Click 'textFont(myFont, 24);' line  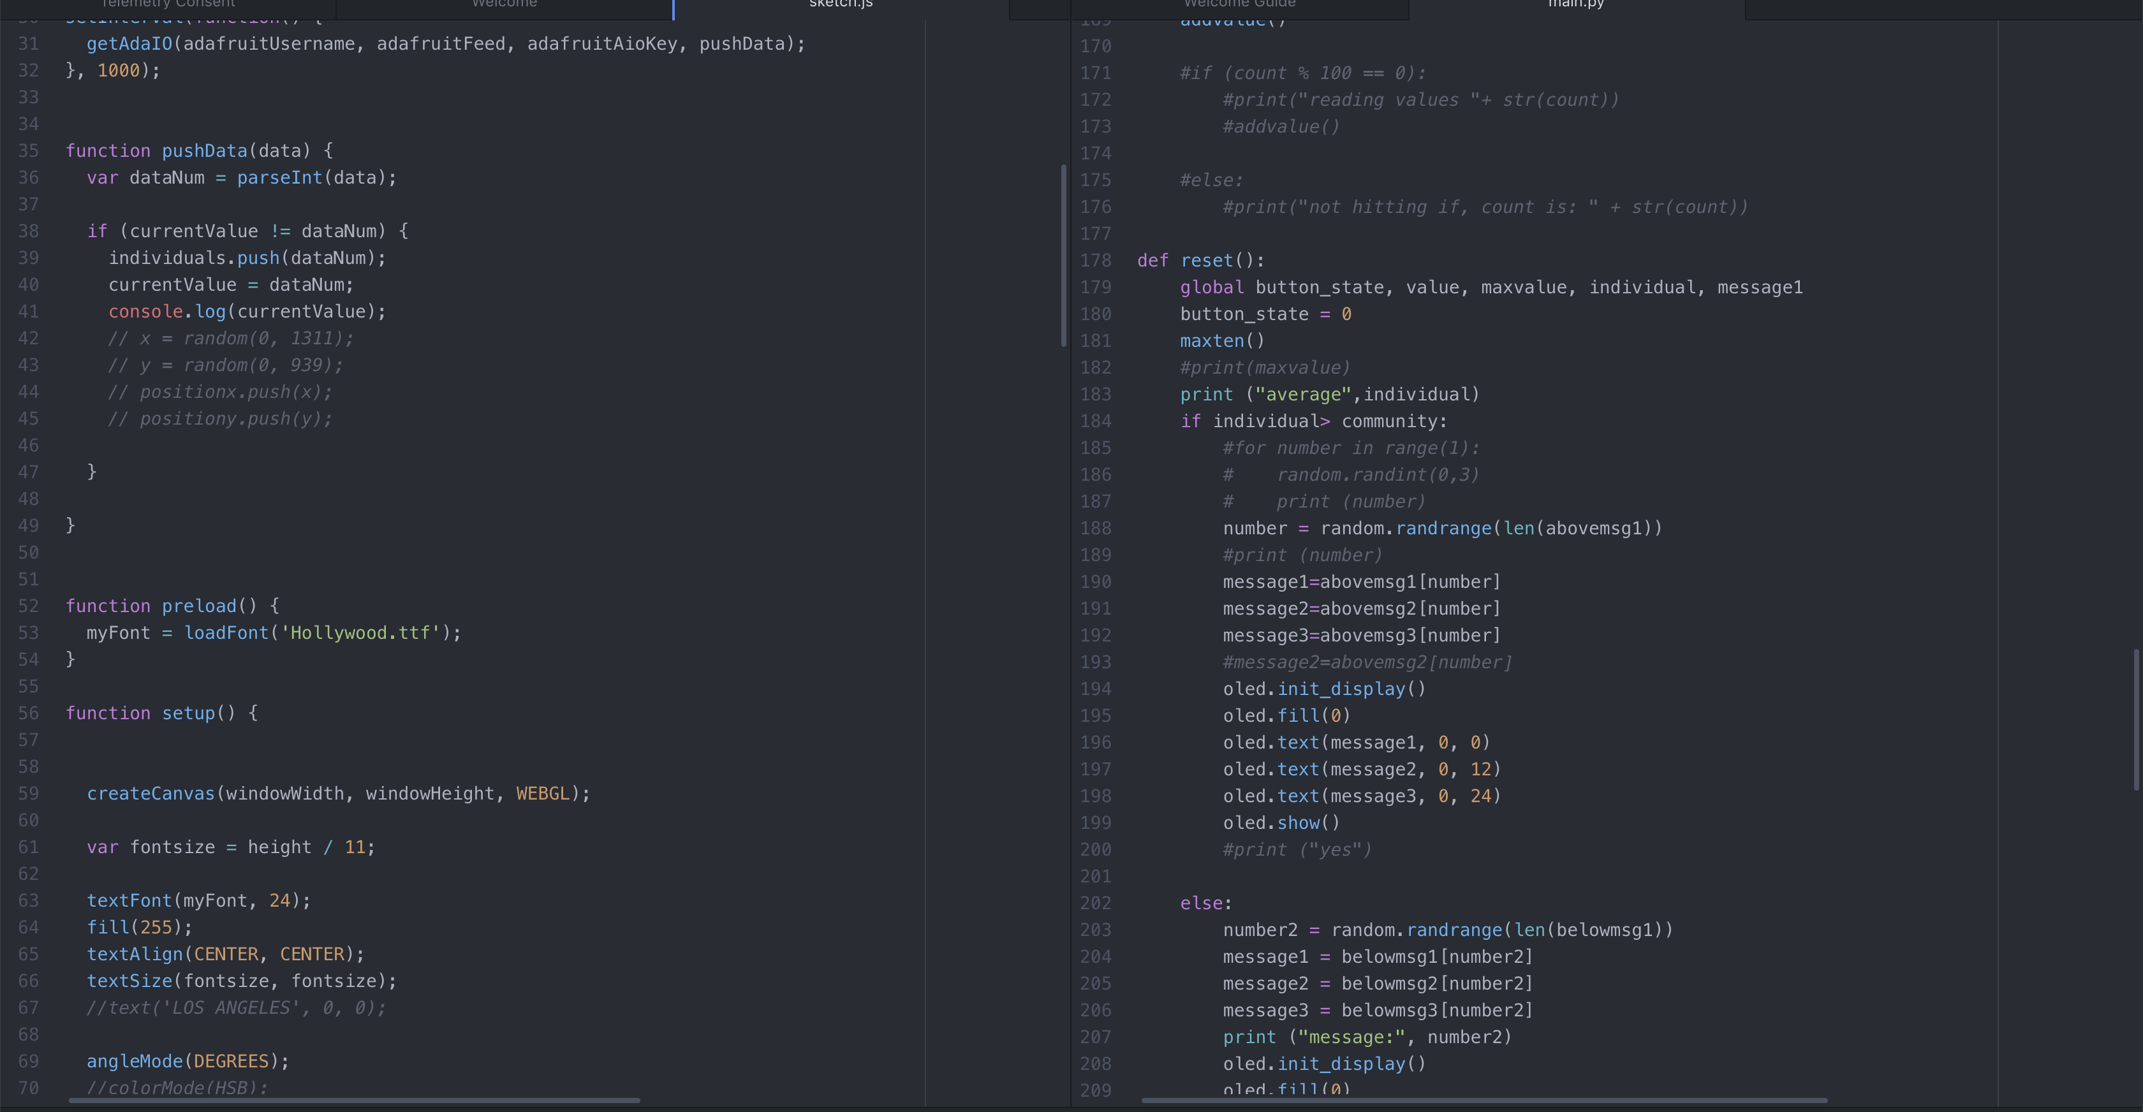click(x=199, y=901)
